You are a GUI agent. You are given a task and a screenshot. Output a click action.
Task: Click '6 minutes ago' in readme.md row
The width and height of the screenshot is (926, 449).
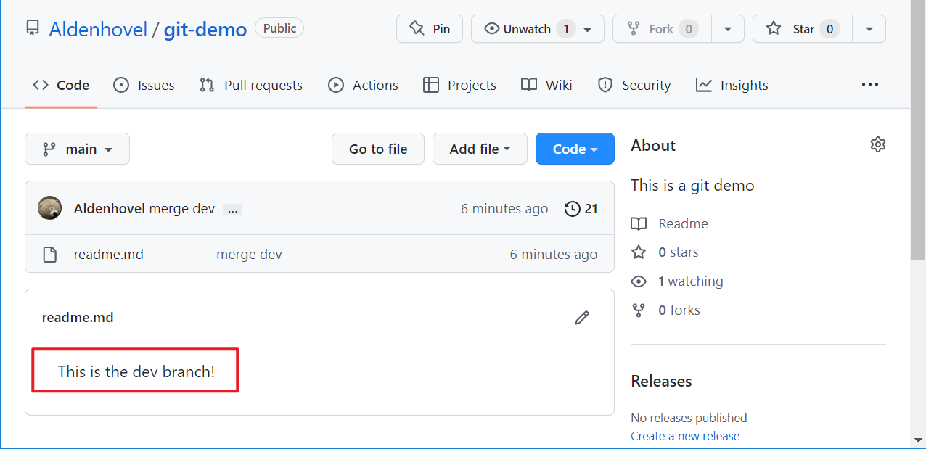pos(554,254)
